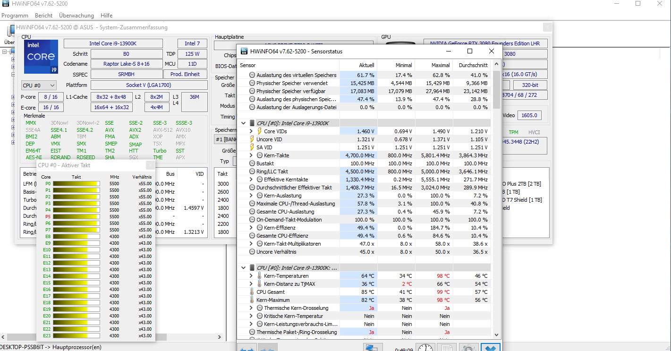Click circle icon beside Gesamte CPU-Auslastung
The width and height of the screenshot is (671, 351).
(x=252, y=212)
